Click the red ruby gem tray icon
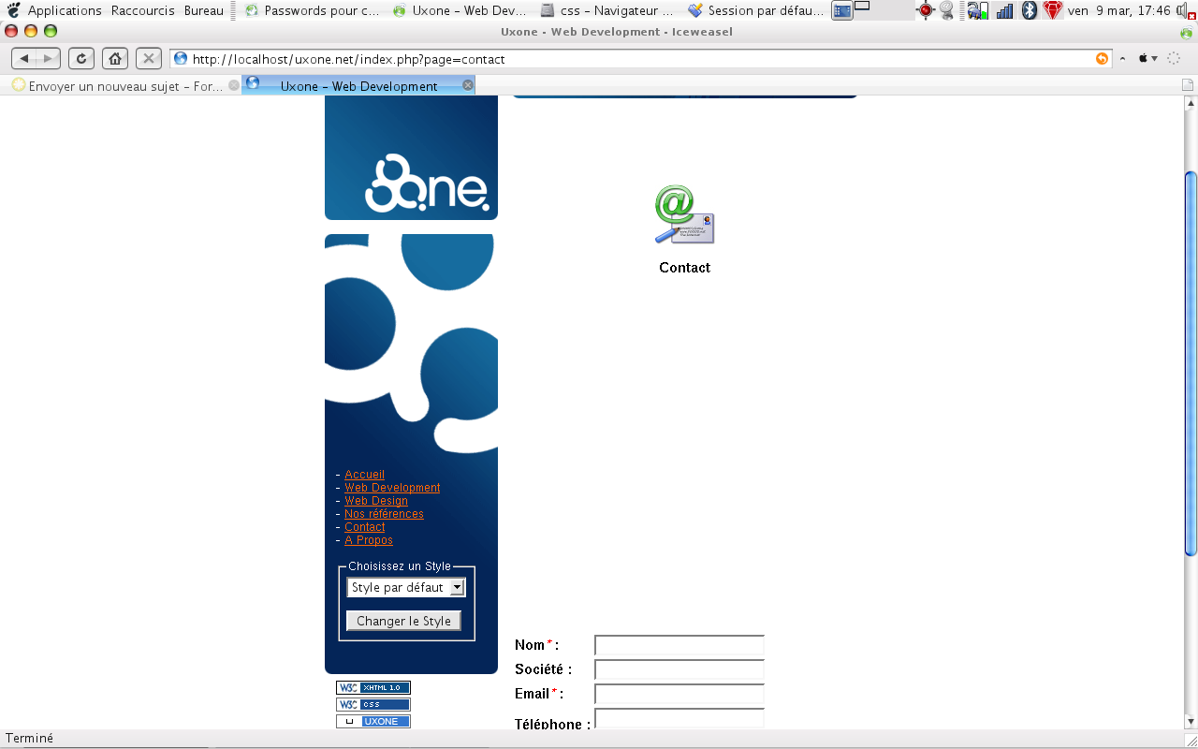 (x=1053, y=10)
